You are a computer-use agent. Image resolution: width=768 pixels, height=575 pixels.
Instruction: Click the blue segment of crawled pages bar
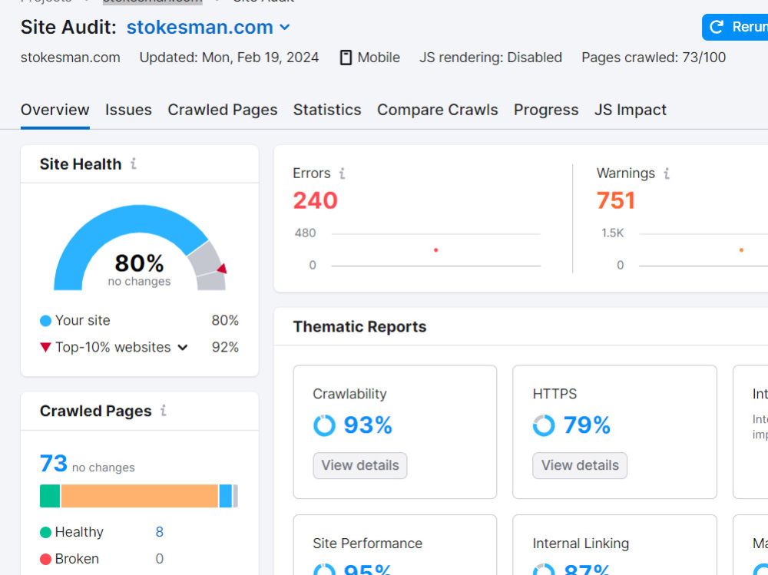coord(226,496)
